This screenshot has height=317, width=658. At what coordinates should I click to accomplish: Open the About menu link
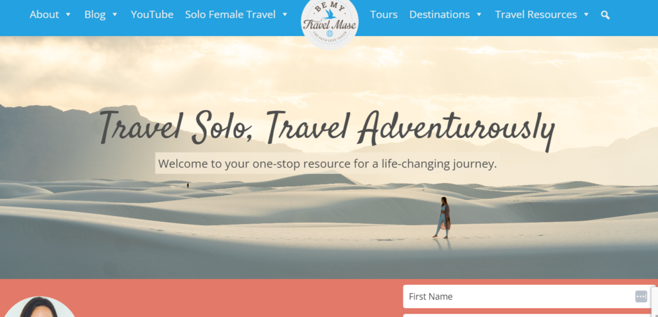click(x=44, y=15)
